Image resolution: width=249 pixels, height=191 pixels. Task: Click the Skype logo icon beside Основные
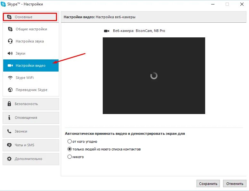tap(9, 17)
